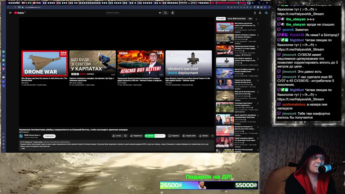
Task: Click the green Скачать download button
Action: (150, 136)
